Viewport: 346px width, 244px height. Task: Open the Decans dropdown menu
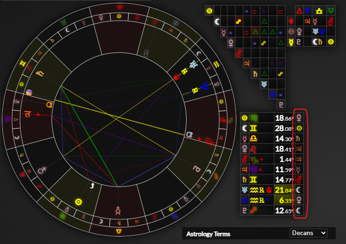click(x=308, y=233)
